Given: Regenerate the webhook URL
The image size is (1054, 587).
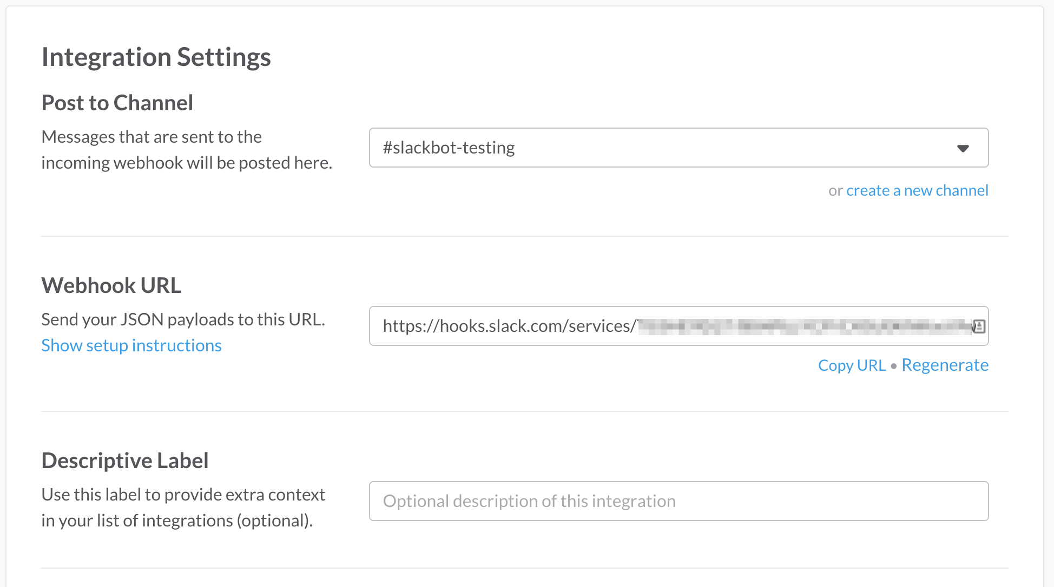Looking at the screenshot, I should (x=945, y=365).
